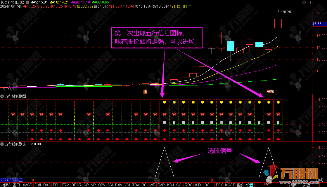The width and height of the screenshot is (327, 187).
Task: Switch indicator to TRIX
Action: 65,185
